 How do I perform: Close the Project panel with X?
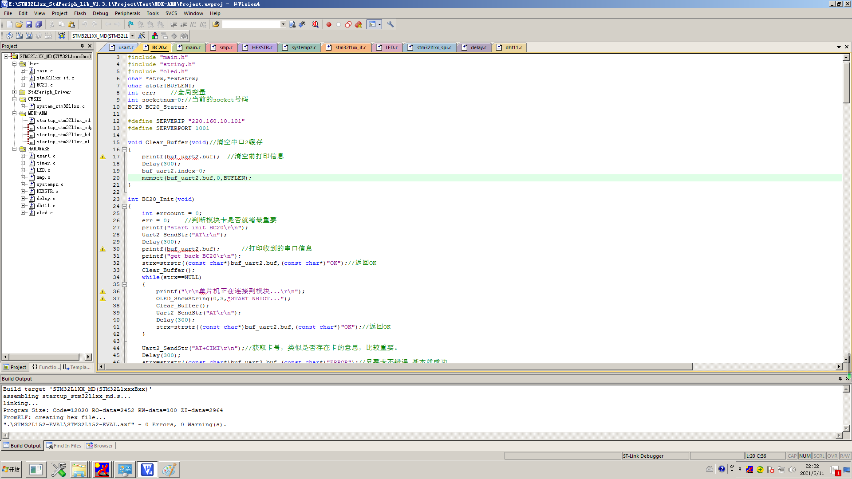[x=90, y=46]
